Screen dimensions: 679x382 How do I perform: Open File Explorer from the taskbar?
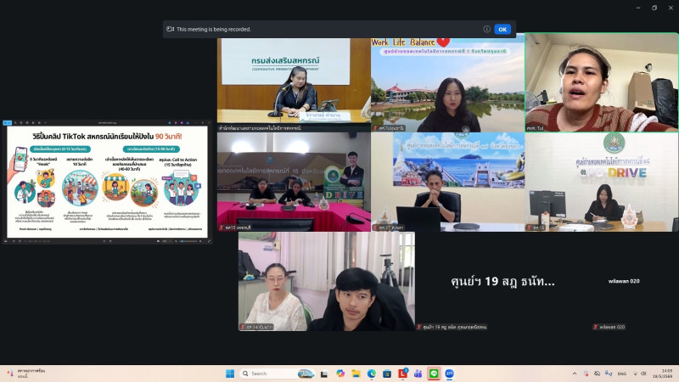pyautogui.click(x=356, y=374)
